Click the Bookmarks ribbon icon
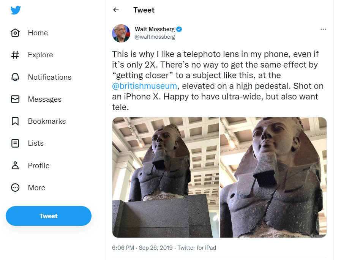The height and width of the screenshot is (260, 341). (15, 121)
